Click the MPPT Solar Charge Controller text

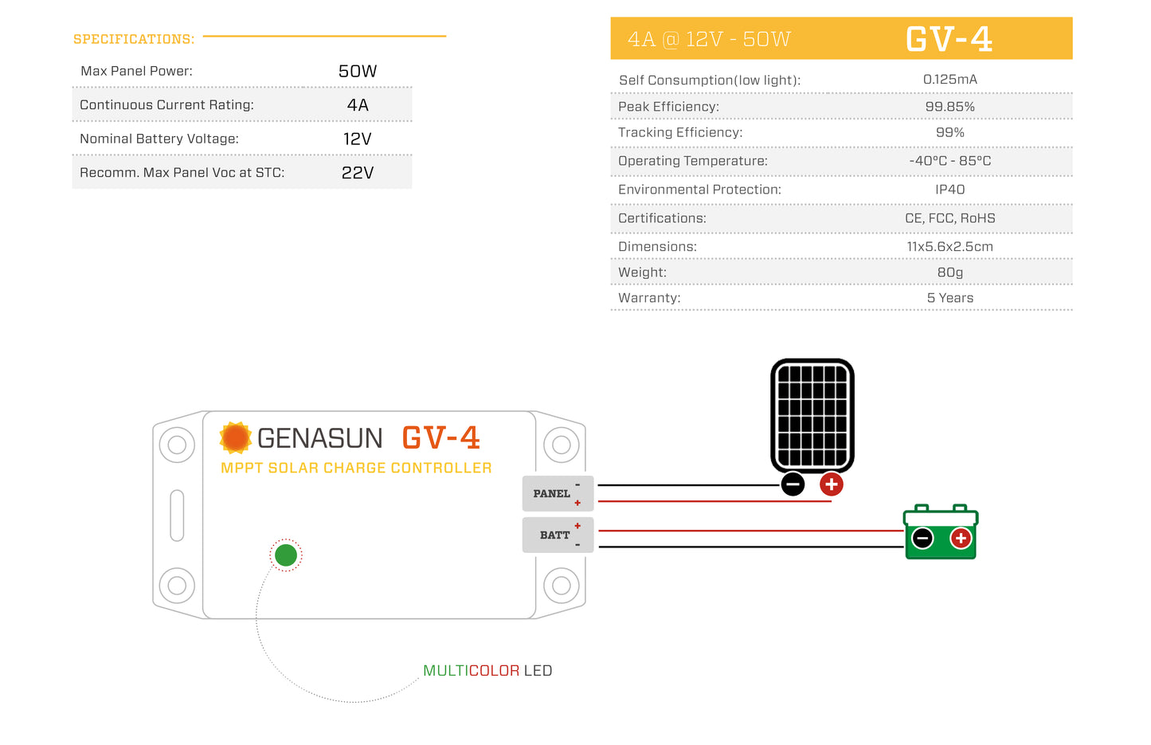[x=356, y=468]
